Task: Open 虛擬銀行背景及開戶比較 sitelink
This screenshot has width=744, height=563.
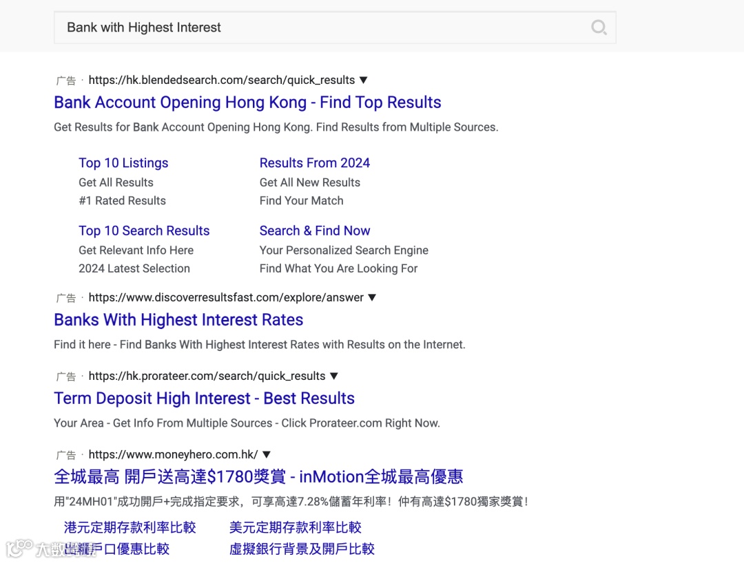Action: click(302, 549)
